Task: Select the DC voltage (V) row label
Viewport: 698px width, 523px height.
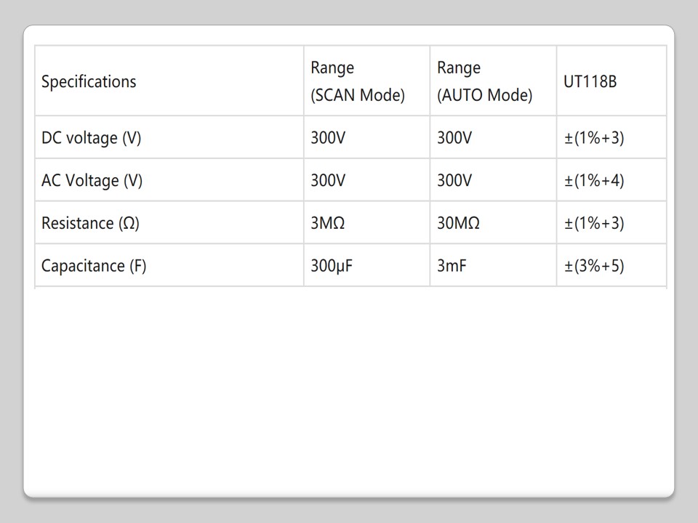Action: coord(91,138)
